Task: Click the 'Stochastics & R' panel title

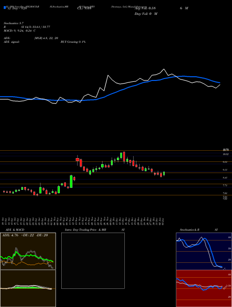Action: point(189,230)
